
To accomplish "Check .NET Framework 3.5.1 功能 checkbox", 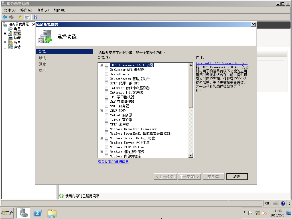I will tap(107, 65).
